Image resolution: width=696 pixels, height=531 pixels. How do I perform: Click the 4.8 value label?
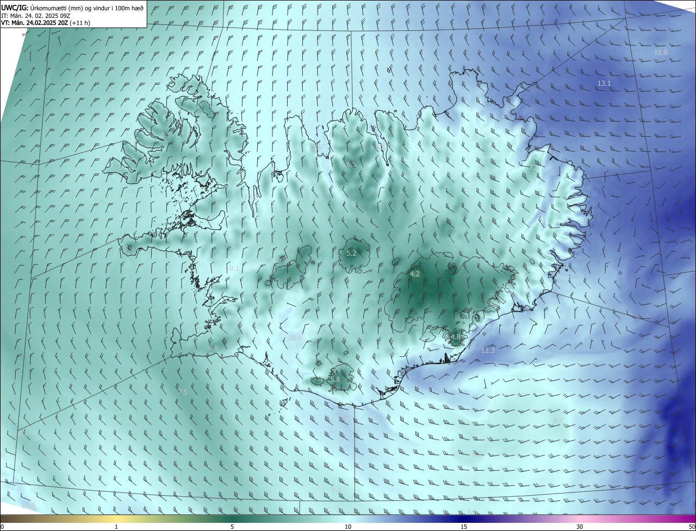click(x=455, y=337)
